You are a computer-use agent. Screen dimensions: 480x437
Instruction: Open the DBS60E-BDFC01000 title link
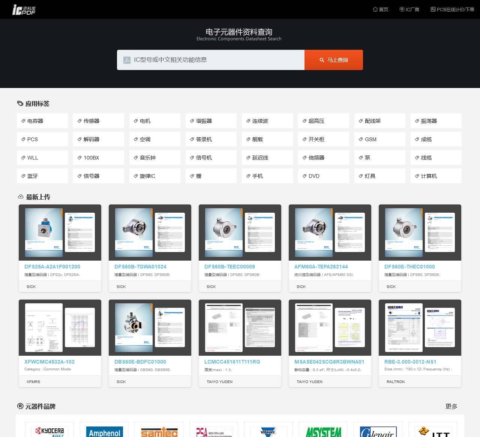click(x=140, y=362)
